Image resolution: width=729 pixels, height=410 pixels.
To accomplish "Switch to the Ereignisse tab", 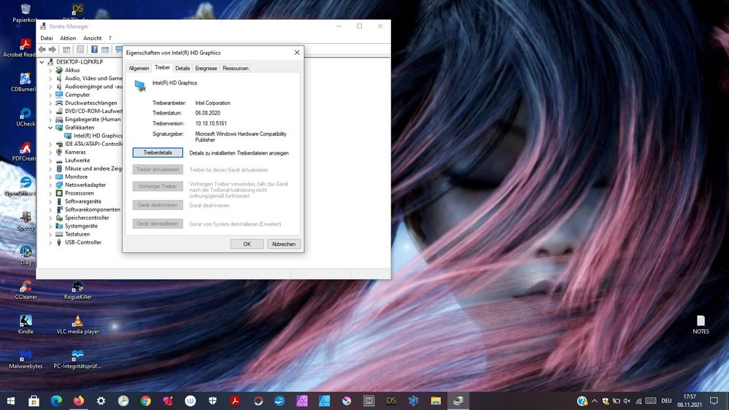I will 206,69.
